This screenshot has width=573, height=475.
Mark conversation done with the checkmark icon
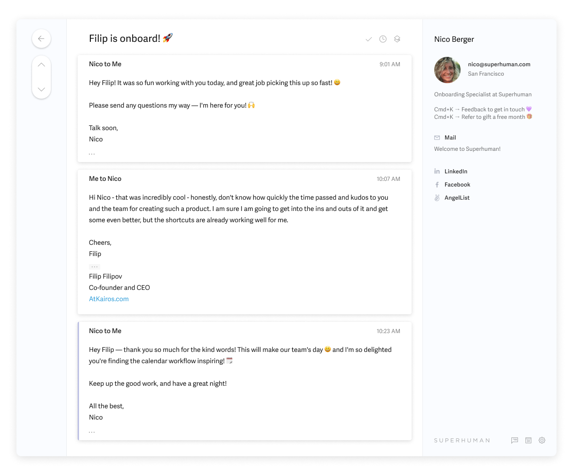(369, 39)
